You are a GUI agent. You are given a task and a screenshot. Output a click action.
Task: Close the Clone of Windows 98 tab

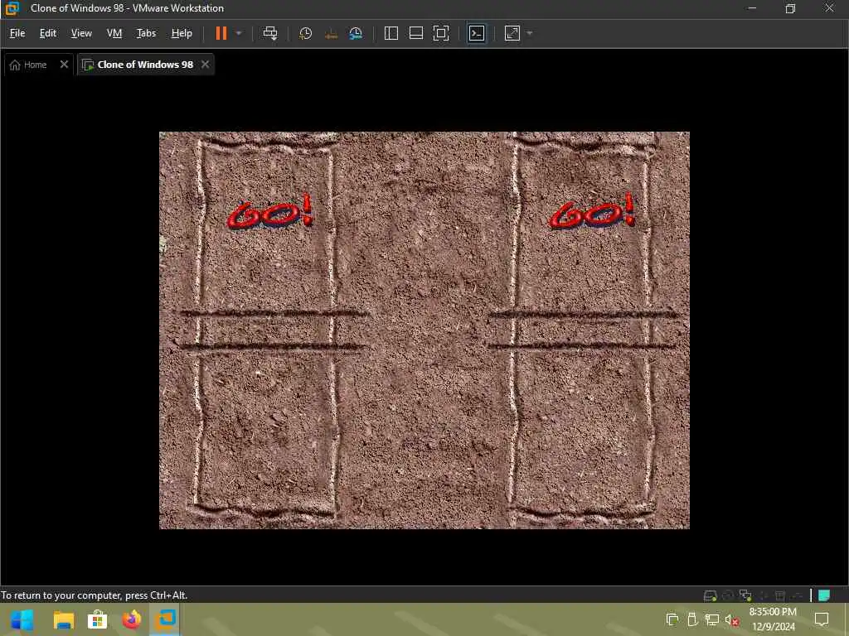(206, 65)
